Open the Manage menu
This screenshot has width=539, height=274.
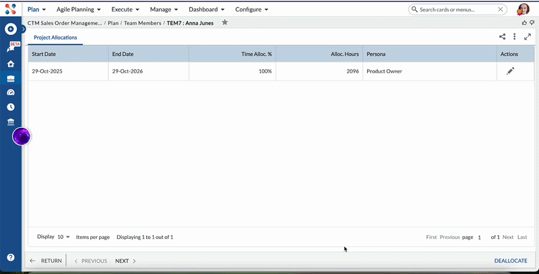(x=164, y=9)
